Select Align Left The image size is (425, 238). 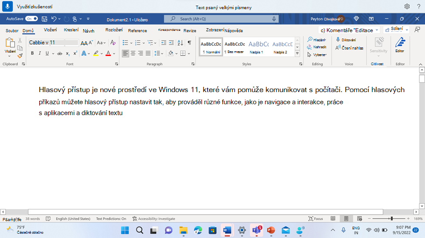tap(125, 53)
